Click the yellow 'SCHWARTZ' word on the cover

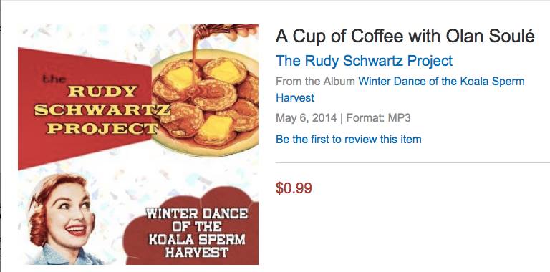102,111
